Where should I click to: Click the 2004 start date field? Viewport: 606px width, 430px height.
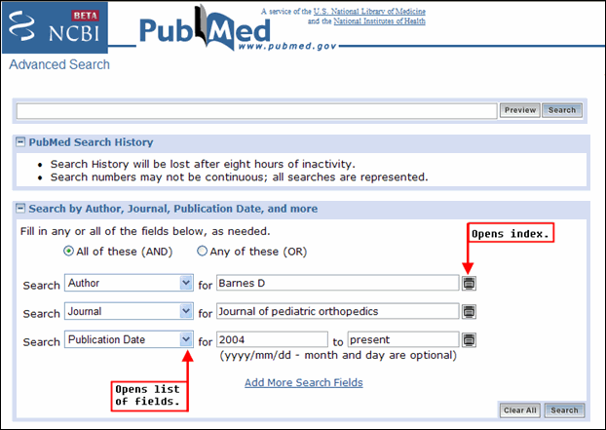(x=272, y=339)
